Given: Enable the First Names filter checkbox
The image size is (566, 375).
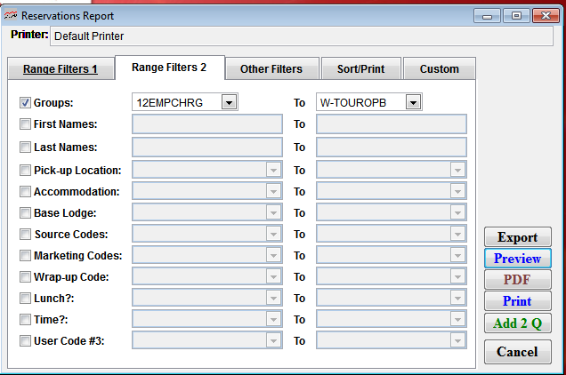Looking at the screenshot, I should click(x=25, y=124).
